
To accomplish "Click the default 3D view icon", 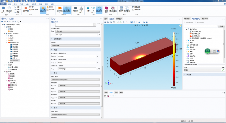I will coord(118,22).
